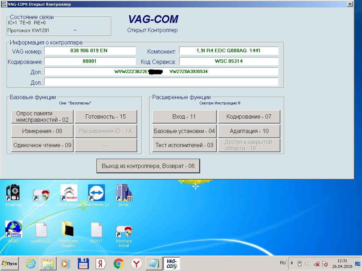
Task: Click the battery/power tray icon
Action: pos(299,264)
